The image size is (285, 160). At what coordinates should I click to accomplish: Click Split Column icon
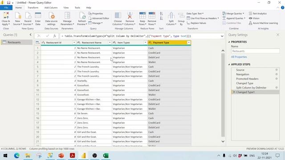point(171,16)
